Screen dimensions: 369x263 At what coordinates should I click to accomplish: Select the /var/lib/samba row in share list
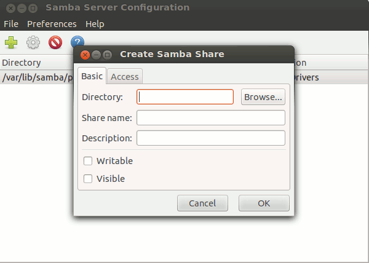[37, 77]
